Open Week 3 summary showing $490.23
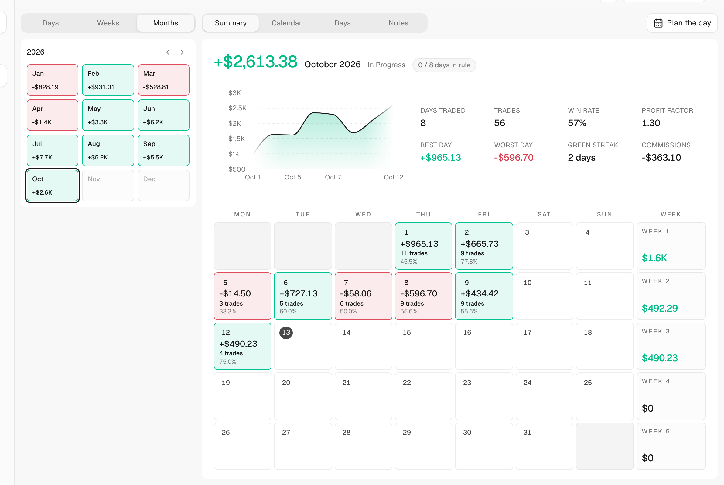Viewport: 724px width, 485px height. tap(671, 346)
